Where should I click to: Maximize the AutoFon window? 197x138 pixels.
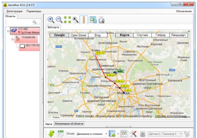pos(180,5)
